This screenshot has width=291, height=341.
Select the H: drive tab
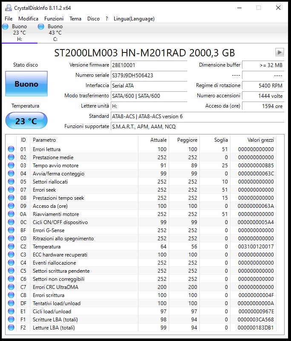(20, 33)
